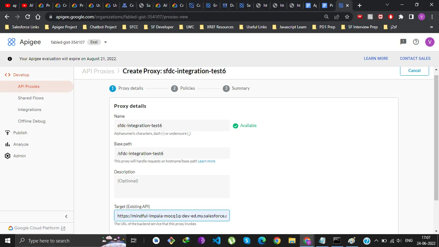Open the extensions puzzle icon

[x=401, y=17]
